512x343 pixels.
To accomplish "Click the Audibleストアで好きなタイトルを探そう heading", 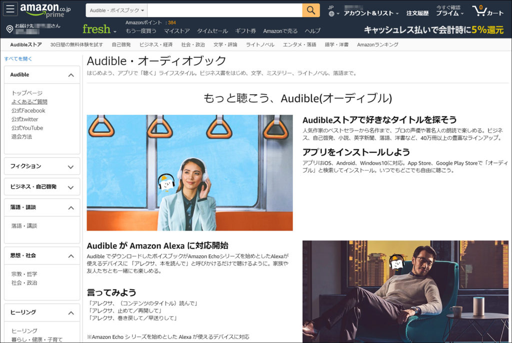I will pyautogui.click(x=379, y=120).
